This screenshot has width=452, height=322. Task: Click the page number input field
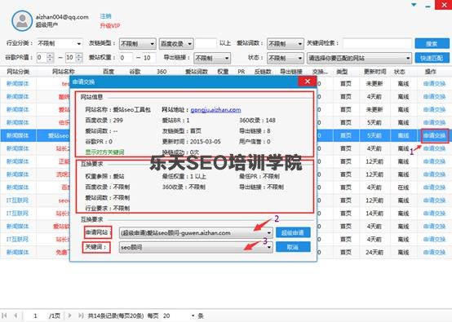pos(35,315)
